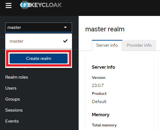
Task: Switch to the Provider info tab
Action: tap(139, 45)
